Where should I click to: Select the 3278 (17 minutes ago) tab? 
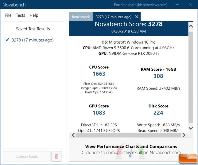pos(114,17)
